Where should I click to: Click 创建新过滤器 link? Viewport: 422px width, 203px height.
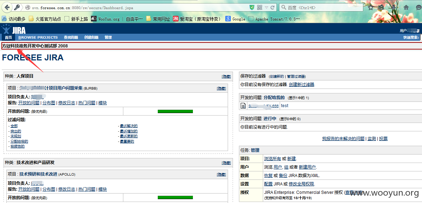pos(301,84)
